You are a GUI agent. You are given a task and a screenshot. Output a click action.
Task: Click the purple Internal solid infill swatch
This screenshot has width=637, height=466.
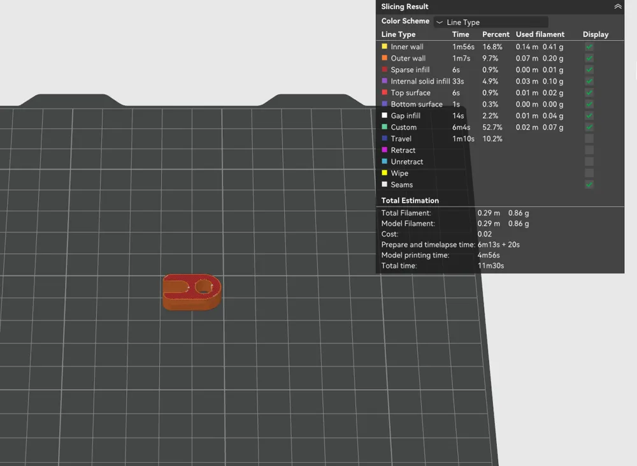click(x=384, y=81)
